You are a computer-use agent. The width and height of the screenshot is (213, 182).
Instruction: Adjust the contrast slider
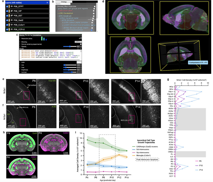(70, 72)
